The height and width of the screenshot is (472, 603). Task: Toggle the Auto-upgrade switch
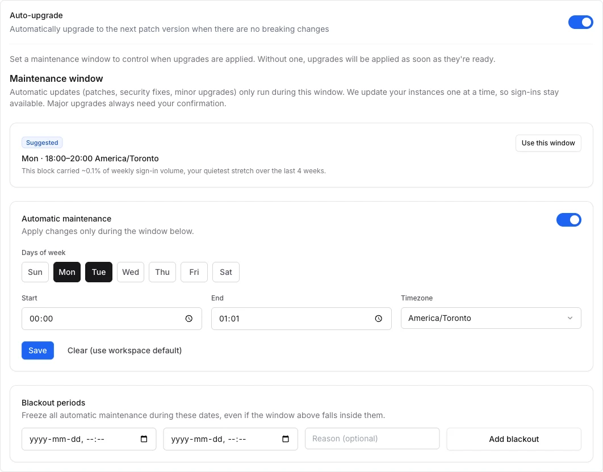tap(580, 22)
